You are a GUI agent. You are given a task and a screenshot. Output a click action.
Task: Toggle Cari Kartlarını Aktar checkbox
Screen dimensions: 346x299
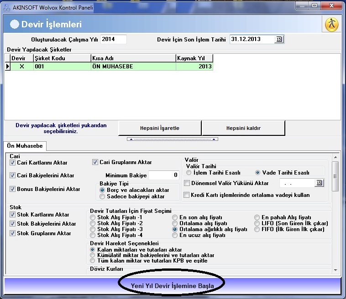coord(13,163)
